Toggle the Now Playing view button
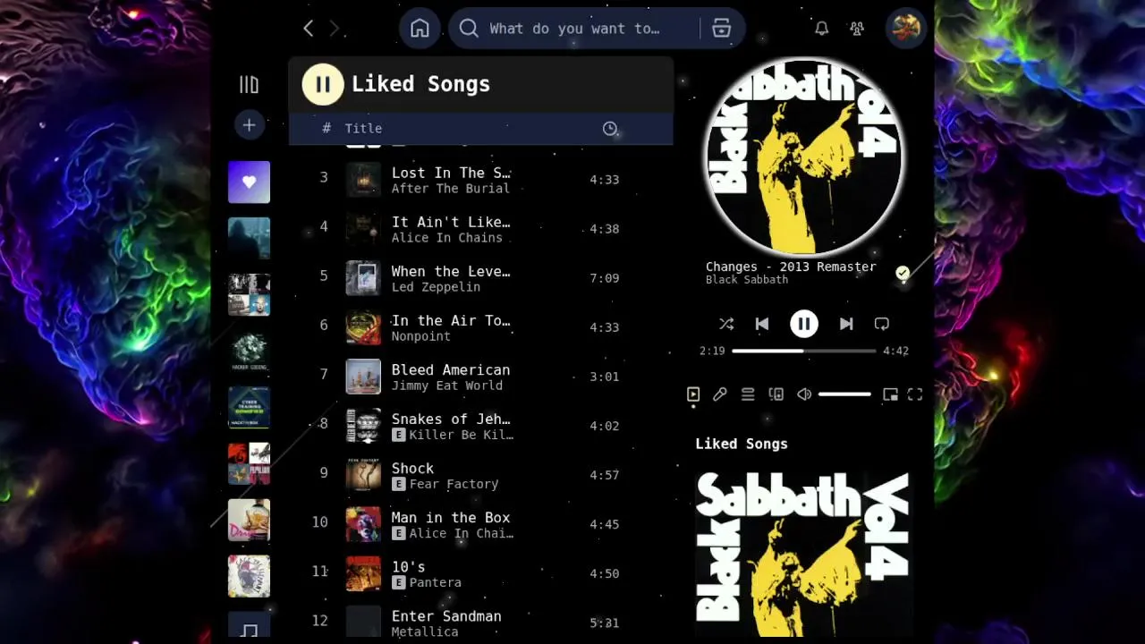This screenshot has height=644, width=1145. [x=693, y=394]
